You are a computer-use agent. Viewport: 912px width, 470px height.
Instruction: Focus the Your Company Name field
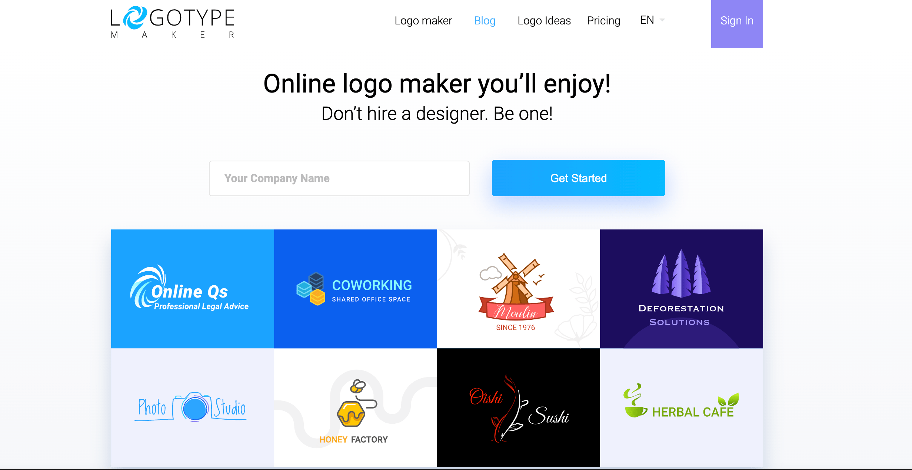pos(339,178)
